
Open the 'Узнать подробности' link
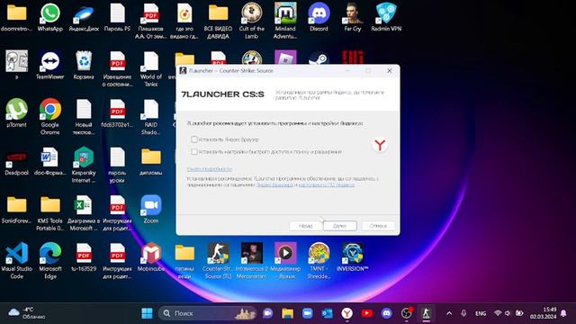point(210,169)
